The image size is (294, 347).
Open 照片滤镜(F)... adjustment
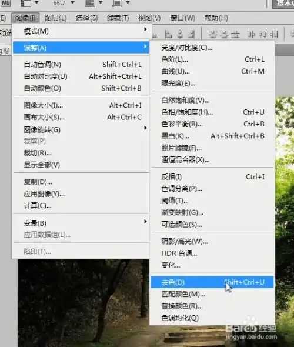212,148
